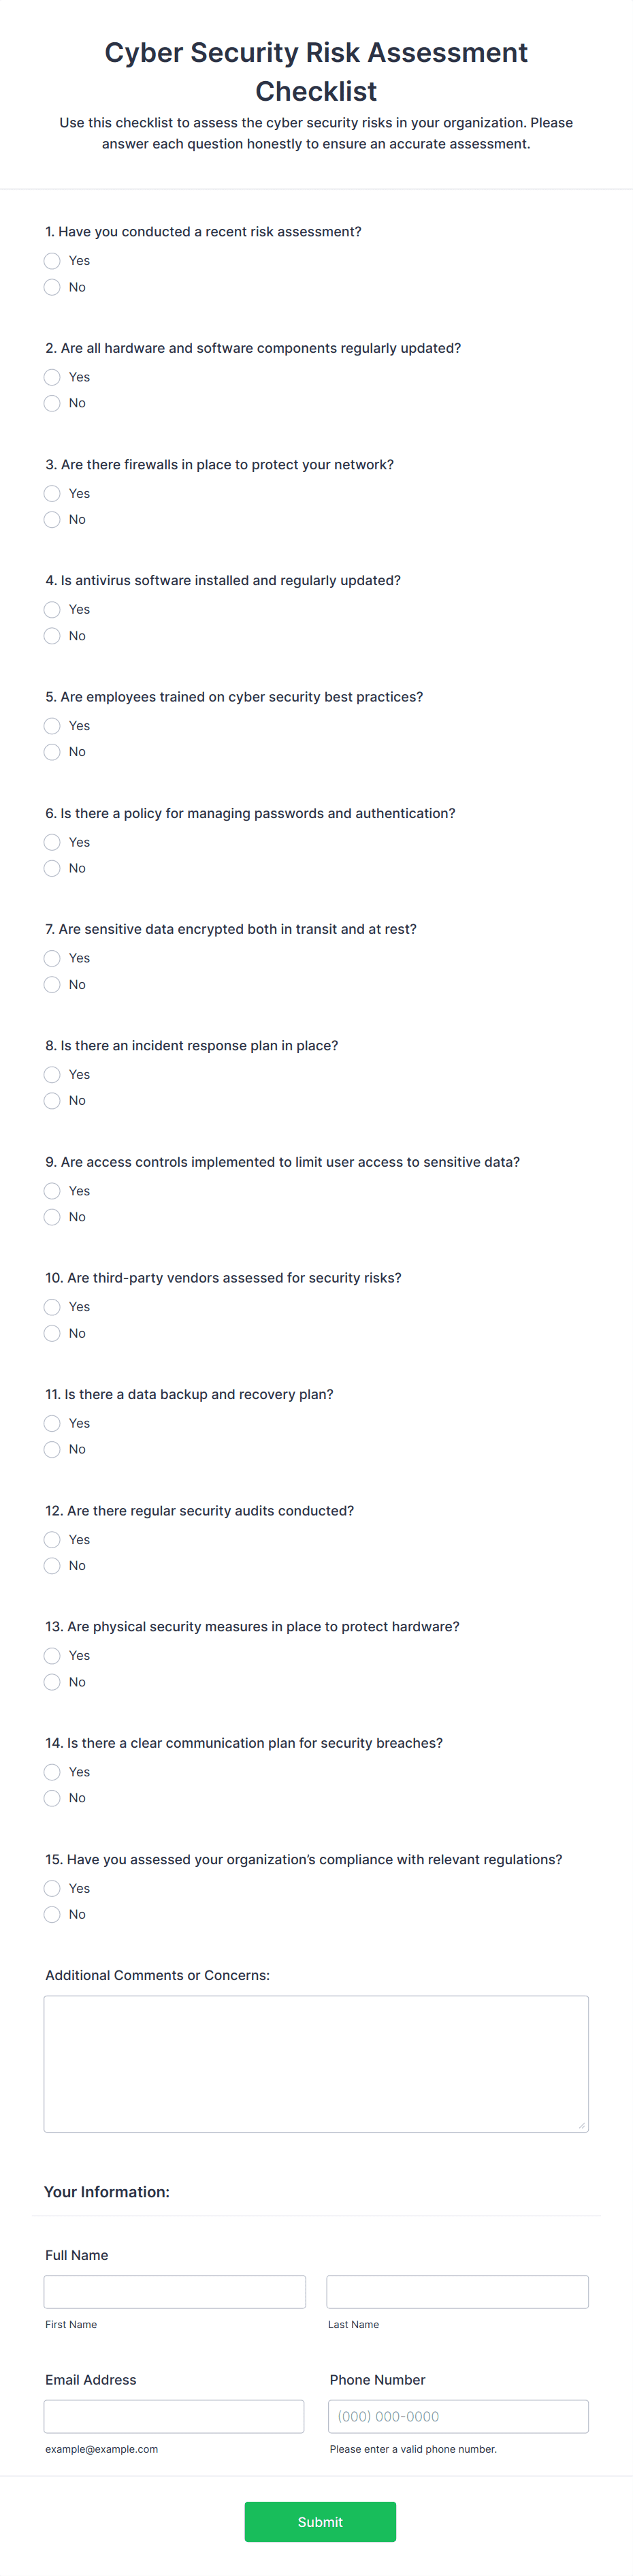Select No for incident response plan

coord(52,1100)
